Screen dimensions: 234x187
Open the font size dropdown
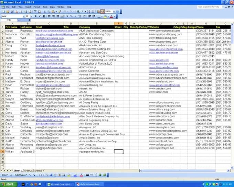[31, 16]
